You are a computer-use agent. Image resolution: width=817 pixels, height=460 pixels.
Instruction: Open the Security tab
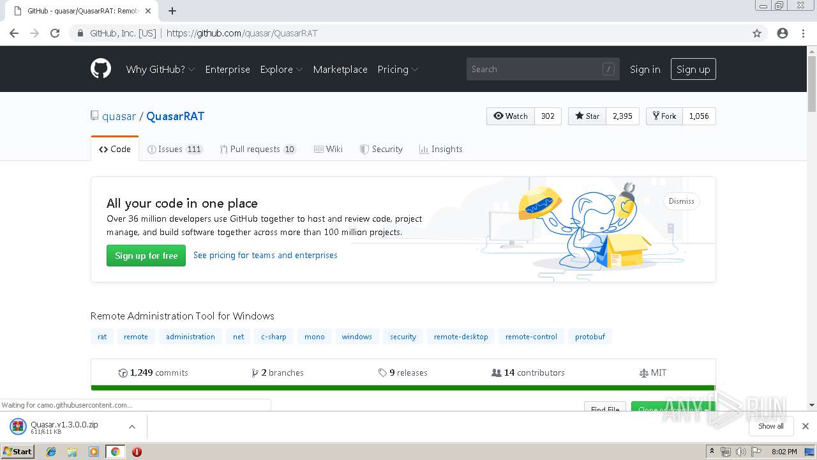point(381,149)
